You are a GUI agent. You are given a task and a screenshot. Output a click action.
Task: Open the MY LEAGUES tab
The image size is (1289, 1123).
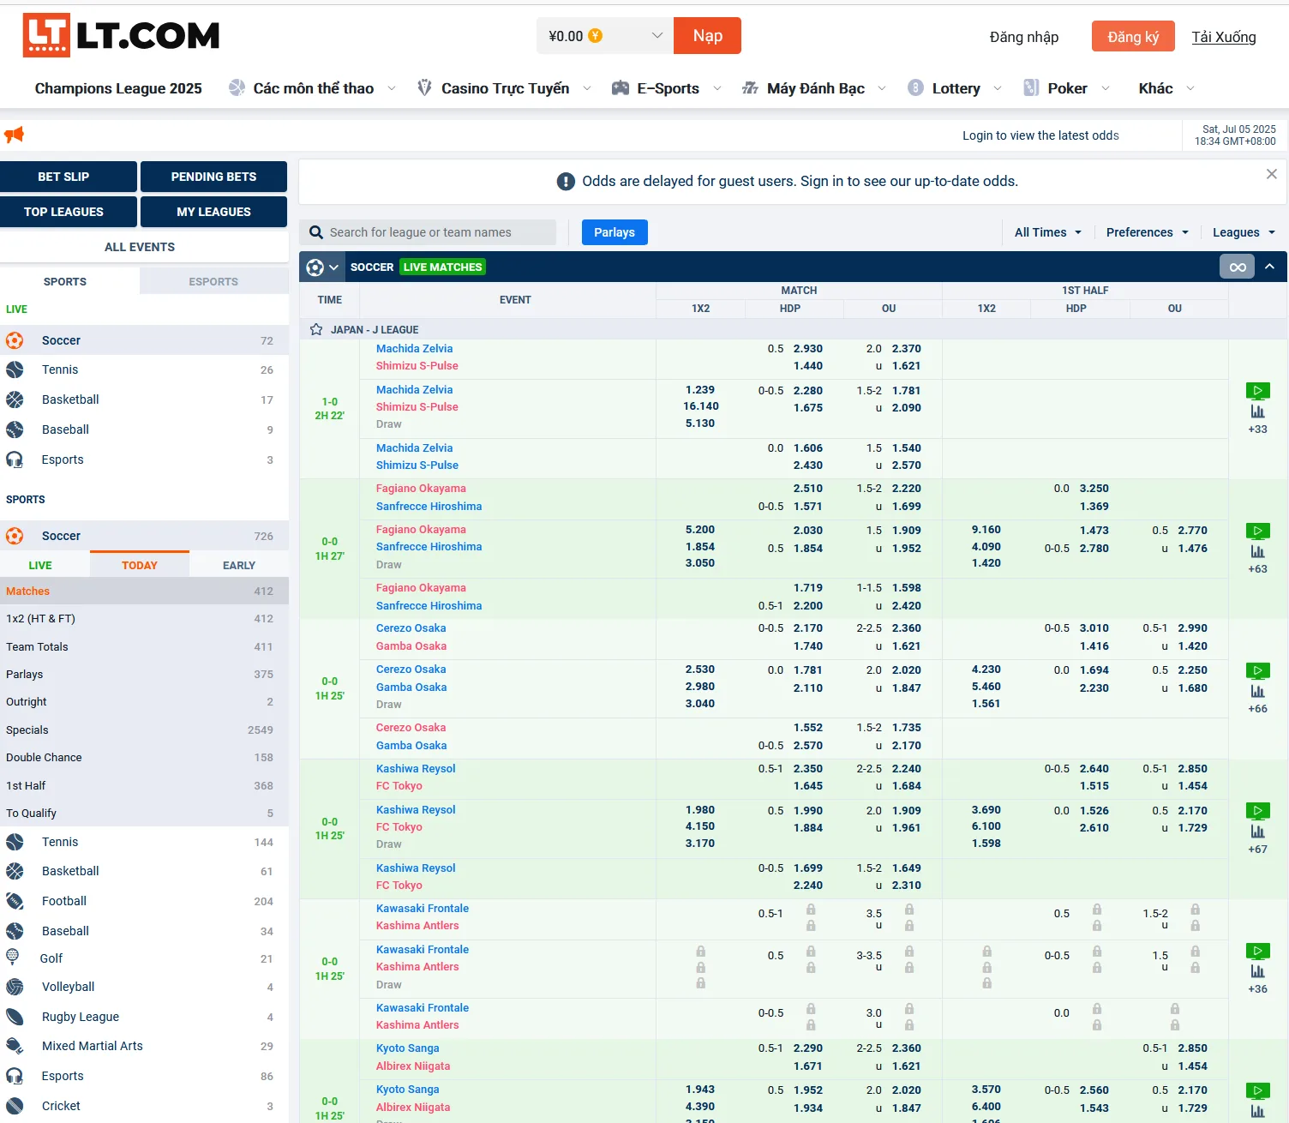[213, 212]
